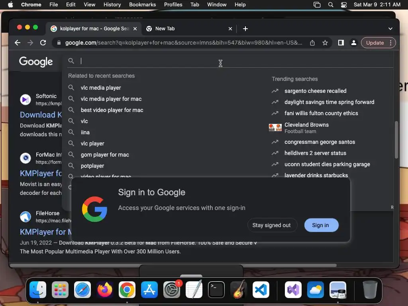408x306 pixels.
Task: Click the browser forward arrow
Action: (30, 43)
